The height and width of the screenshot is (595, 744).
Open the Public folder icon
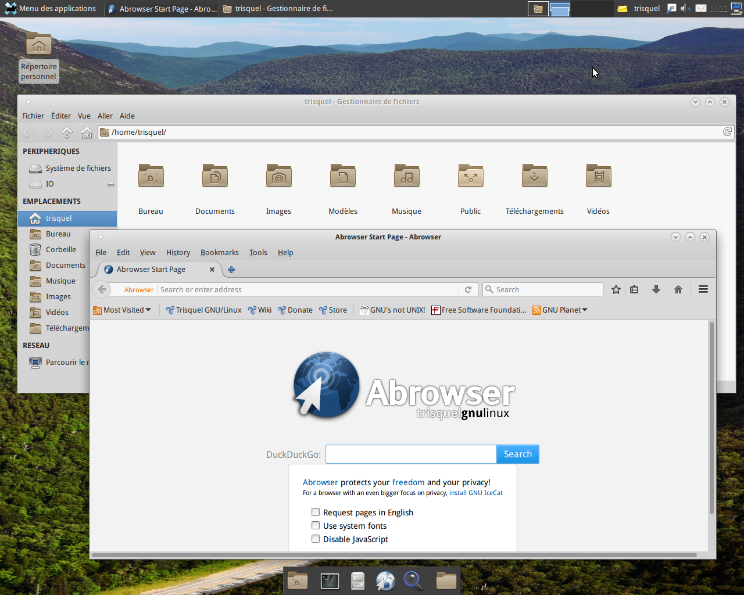471,176
